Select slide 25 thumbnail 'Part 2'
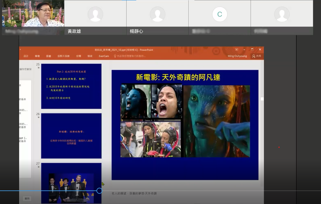The width and height of the screenshot is (321, 204). 71,86
